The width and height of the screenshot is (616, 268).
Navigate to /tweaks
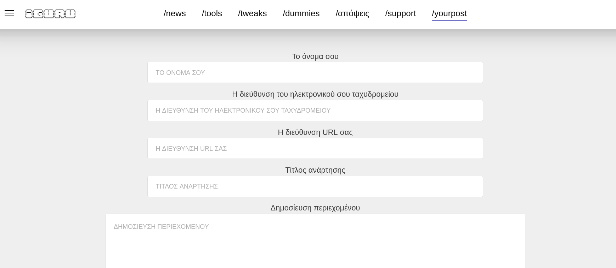pyautogui.click(x=252, y=13)
